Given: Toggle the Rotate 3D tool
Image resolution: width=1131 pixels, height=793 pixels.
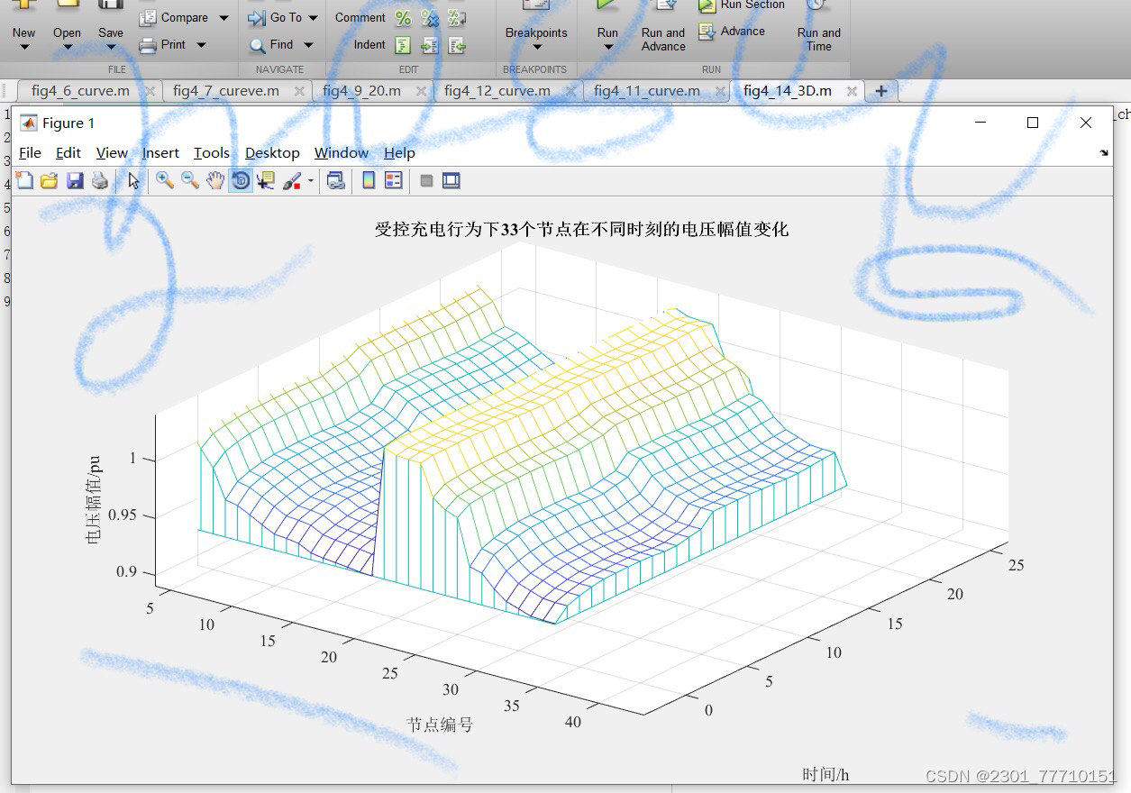Looking at the screenshot, I should (x=241, y=181).
